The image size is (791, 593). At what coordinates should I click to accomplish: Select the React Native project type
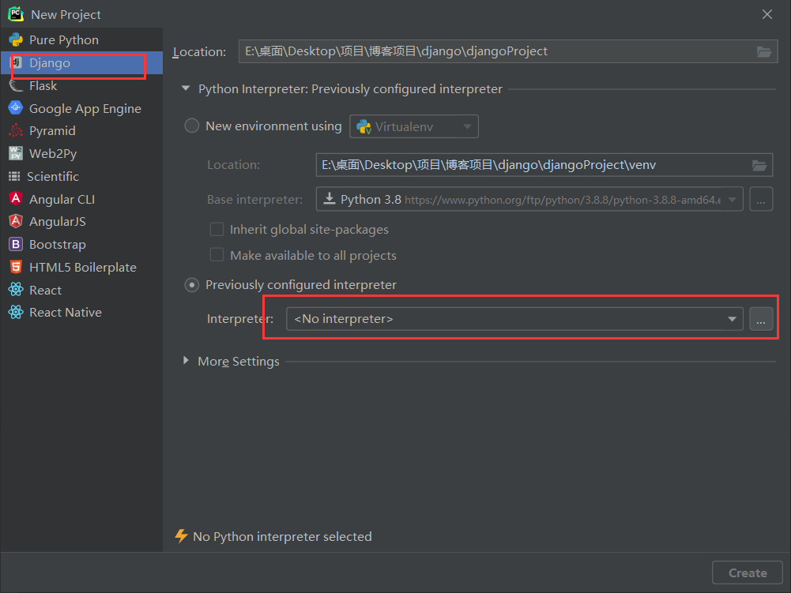(x=65, y=312)
